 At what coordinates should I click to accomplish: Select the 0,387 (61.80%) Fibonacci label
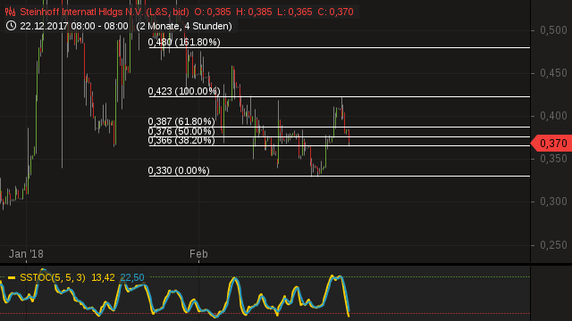(181, 121)
